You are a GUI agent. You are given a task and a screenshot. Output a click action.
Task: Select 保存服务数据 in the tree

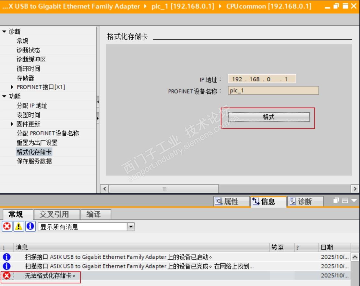click(34, 161)
